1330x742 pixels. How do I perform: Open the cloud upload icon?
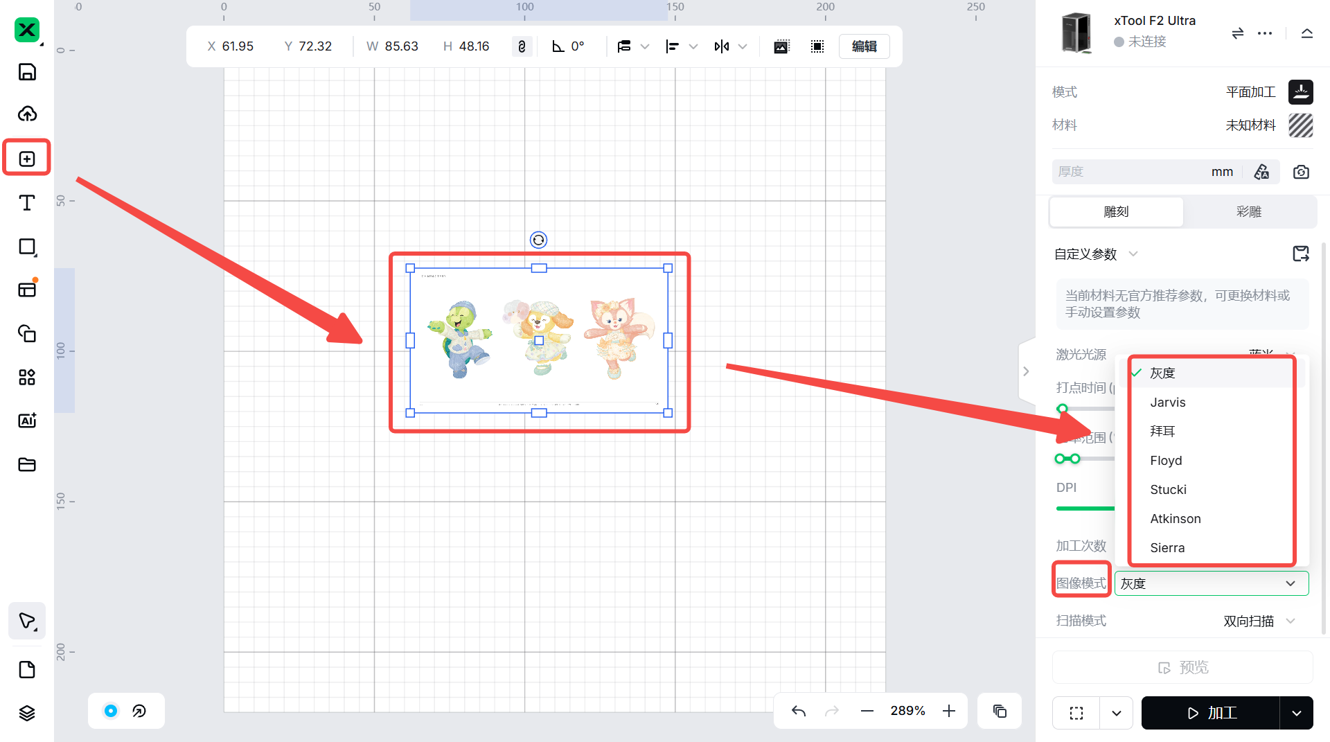(x=27, y=114)
